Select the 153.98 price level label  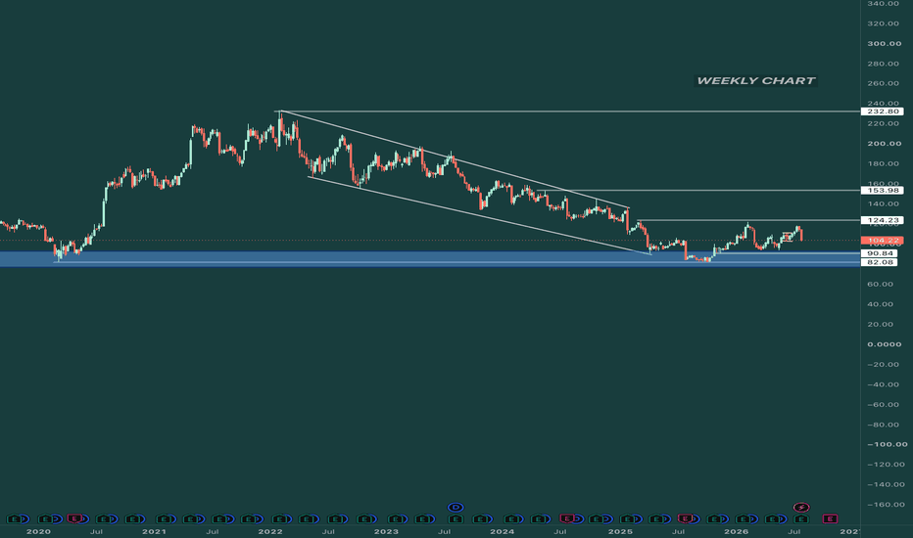(x=882, y=190)
